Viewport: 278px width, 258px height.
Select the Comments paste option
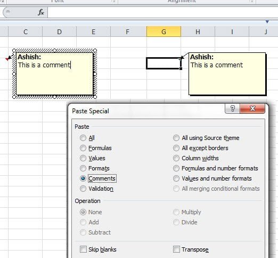coord(98,178)
